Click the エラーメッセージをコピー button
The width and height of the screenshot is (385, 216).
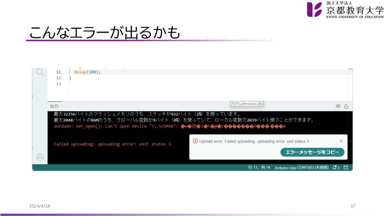(x=312, y=152)
